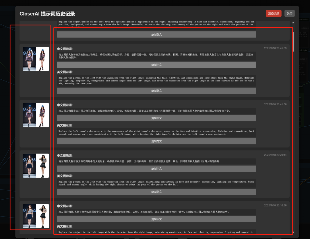The image size is (310, 239).
Task: Click the scrollbar down arrow
Action: pos(293,232)
